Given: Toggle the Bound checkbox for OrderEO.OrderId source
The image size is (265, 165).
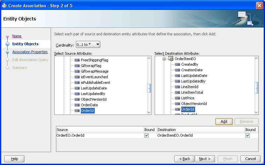Looking at the screenshot, I should 146,135.
